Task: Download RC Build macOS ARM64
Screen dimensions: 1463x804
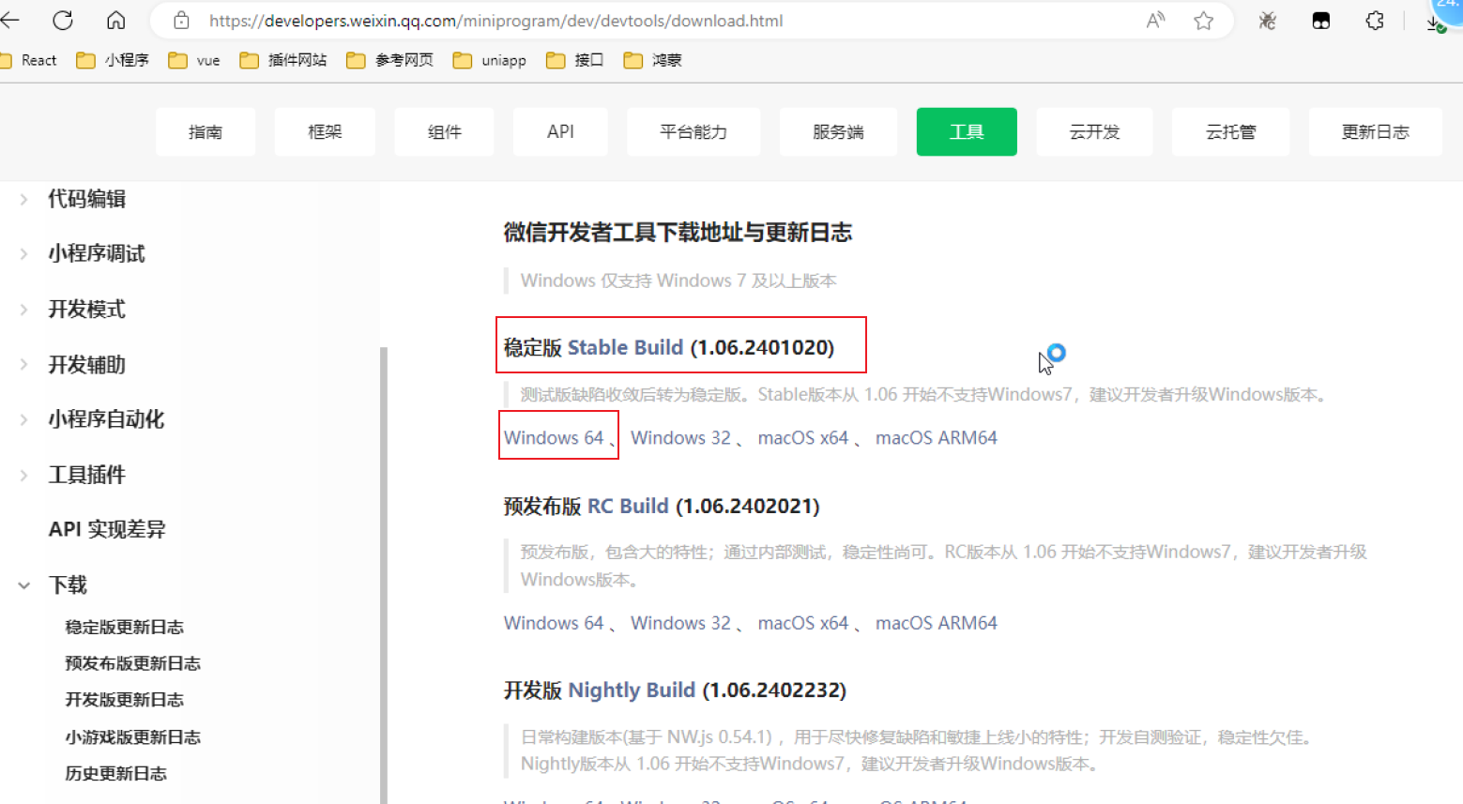Action: 936,623
